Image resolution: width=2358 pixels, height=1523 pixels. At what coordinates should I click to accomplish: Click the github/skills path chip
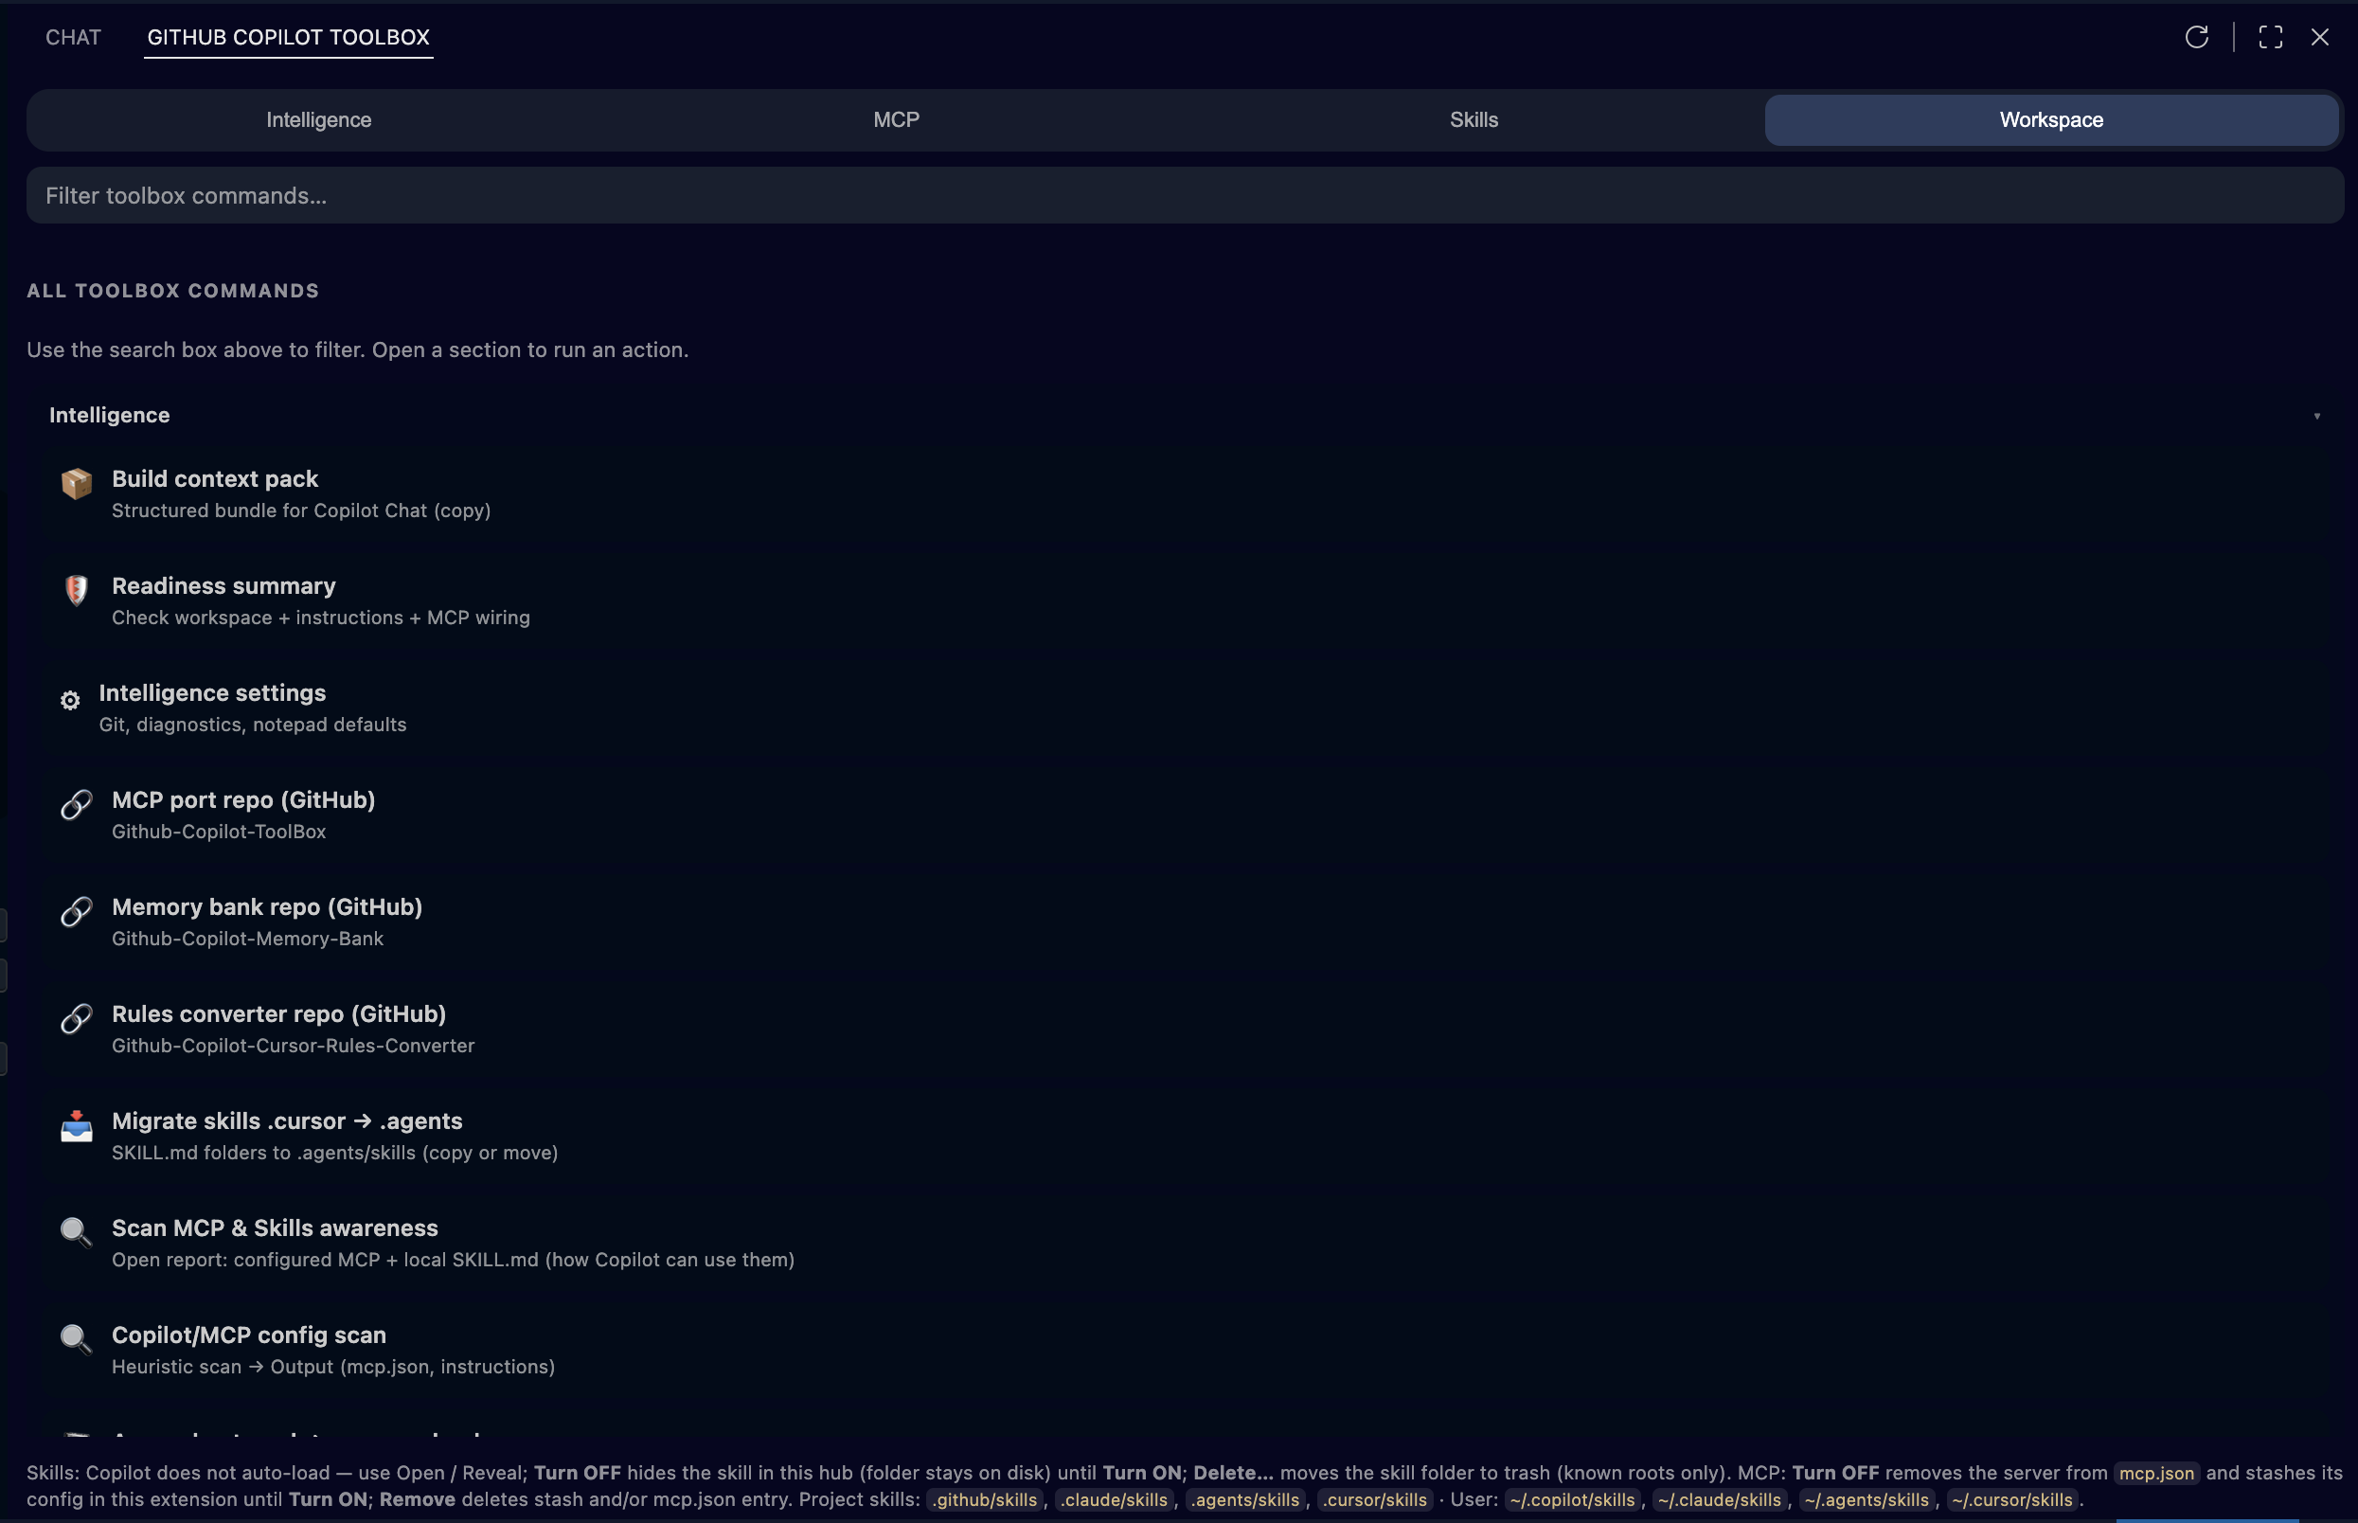(x=984, y=1499)
